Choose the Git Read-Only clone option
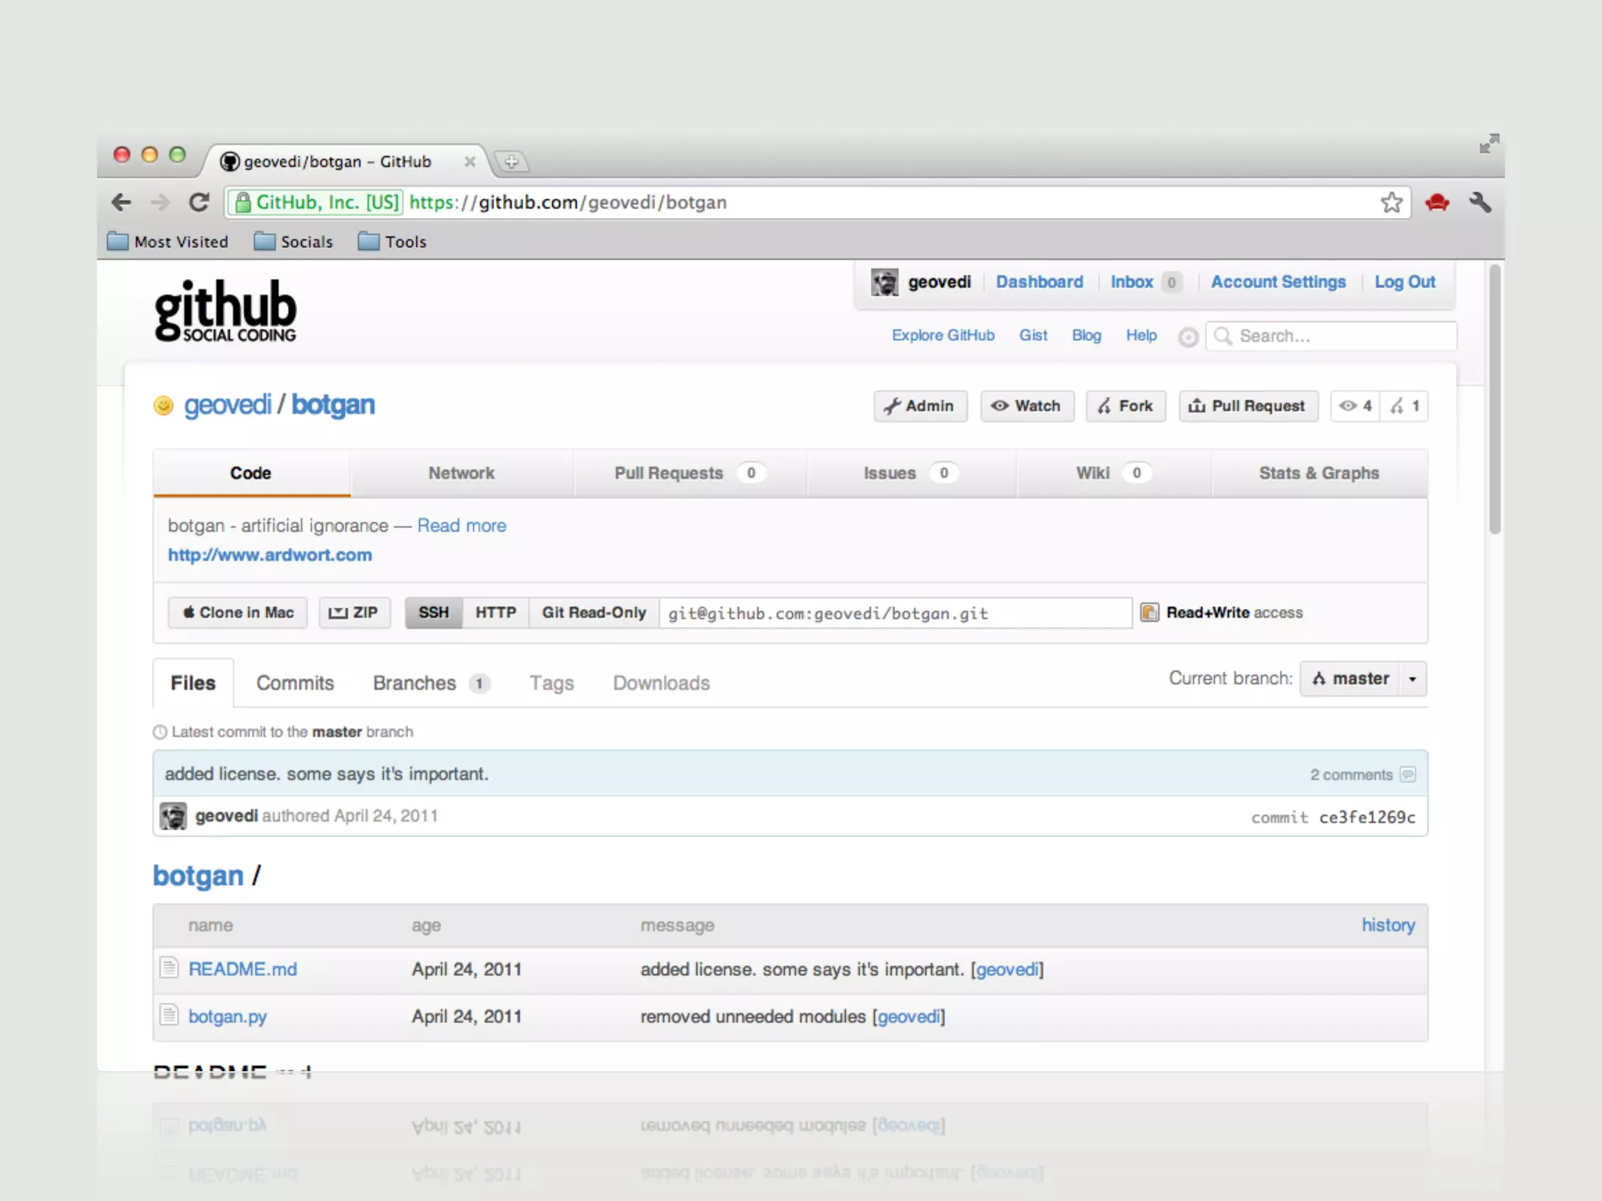Screen dimensions: 1602x1201 (594, 612)
